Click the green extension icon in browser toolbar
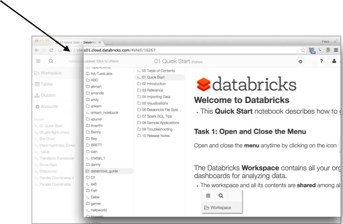 328,50
